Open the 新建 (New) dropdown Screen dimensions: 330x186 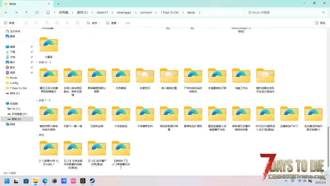coord(10,23)
